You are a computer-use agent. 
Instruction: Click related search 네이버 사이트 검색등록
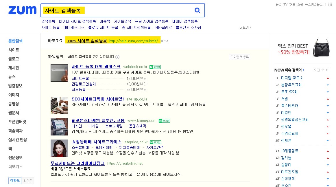pyautogui.click(x=77, y=21)
